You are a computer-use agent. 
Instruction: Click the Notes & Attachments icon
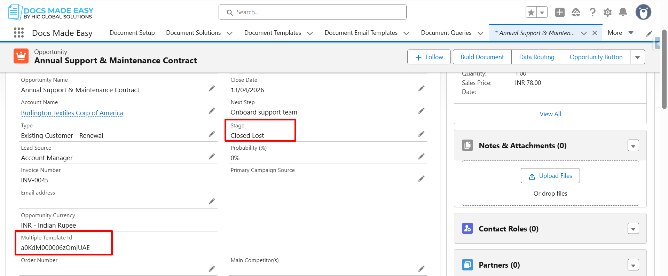pyautogui.click(x=467, y=145)
